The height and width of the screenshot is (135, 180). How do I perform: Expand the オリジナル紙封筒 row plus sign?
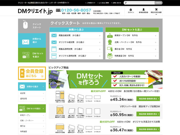click(100, 42)
